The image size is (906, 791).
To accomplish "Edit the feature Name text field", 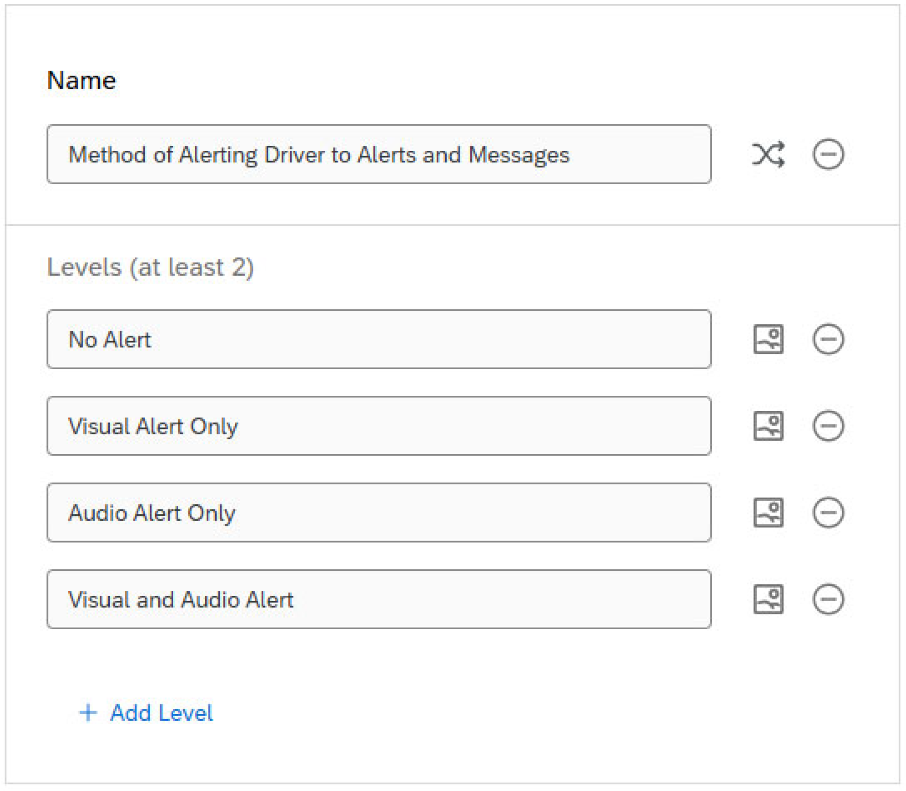I will [x=378, y=154].
